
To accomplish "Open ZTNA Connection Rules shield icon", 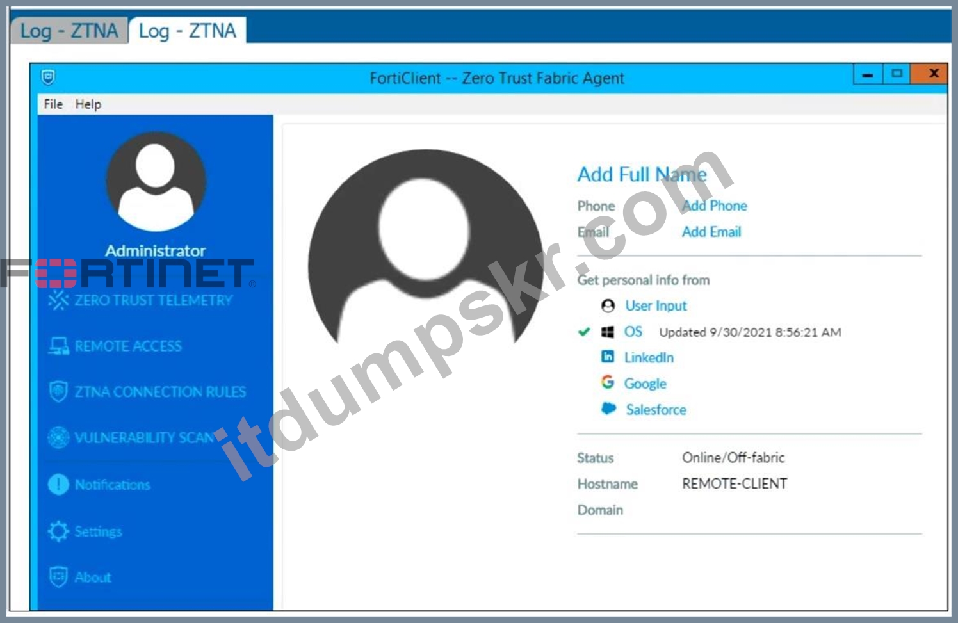I will coord(58,391).
